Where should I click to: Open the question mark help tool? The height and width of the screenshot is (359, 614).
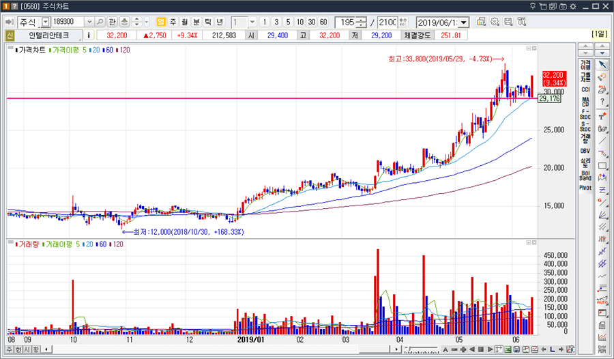602,102
